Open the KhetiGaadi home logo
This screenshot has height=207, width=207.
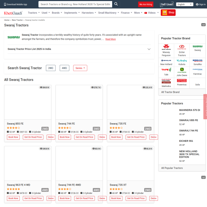point(13,13)
